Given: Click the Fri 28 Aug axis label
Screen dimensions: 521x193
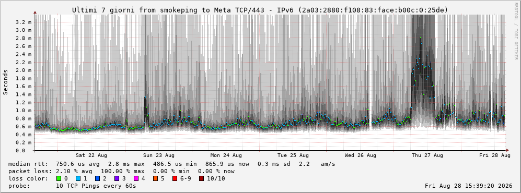Looking at the screenshot, I should 495,155.
